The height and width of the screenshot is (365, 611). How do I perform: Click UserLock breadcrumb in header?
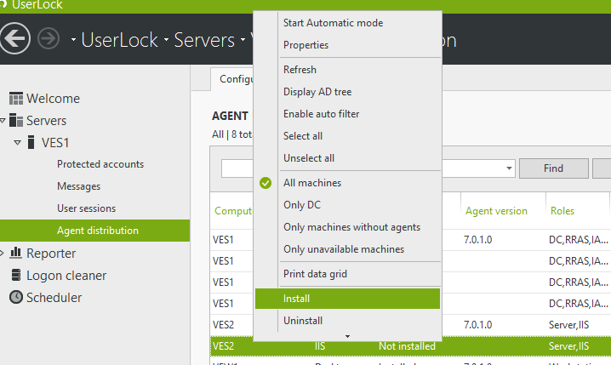120,40
